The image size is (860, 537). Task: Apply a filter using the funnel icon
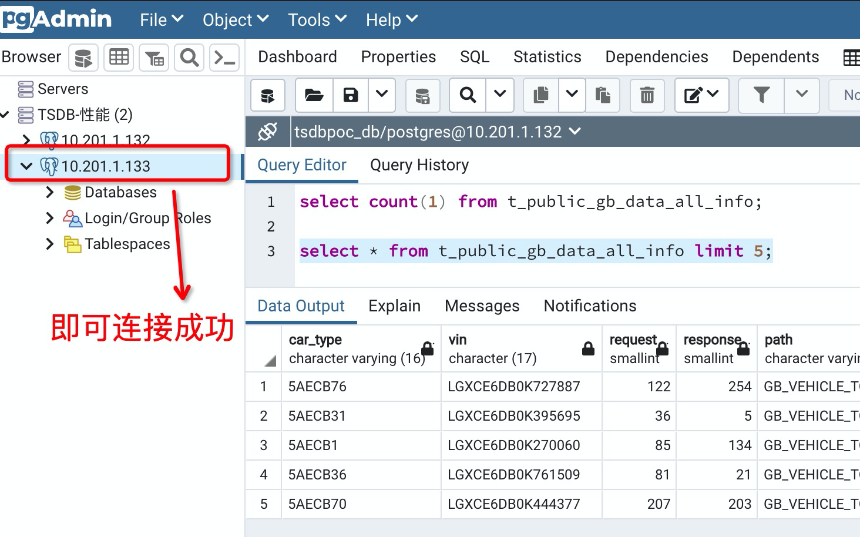761,95
